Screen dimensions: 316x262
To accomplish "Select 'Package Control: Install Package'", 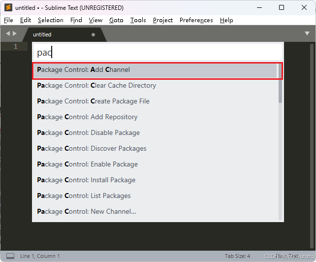I will tap(155, 180).
